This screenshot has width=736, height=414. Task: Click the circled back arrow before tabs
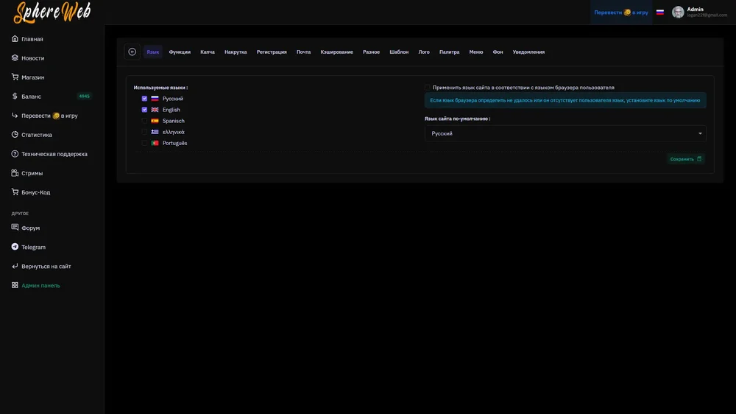tap(132, 52)
